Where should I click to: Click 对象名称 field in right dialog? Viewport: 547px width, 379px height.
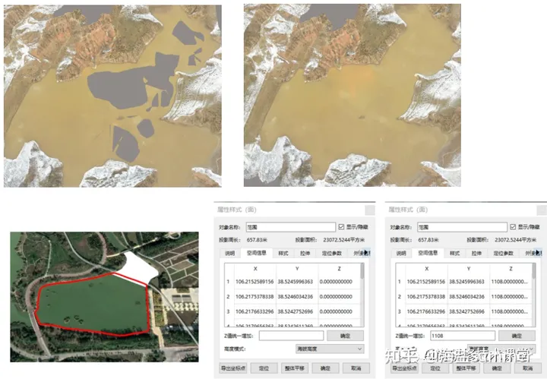point(462,227)
